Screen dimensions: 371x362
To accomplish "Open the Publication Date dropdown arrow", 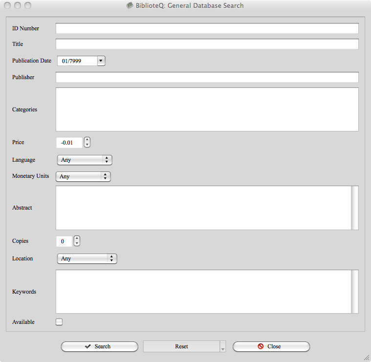I will pos(101,61).
